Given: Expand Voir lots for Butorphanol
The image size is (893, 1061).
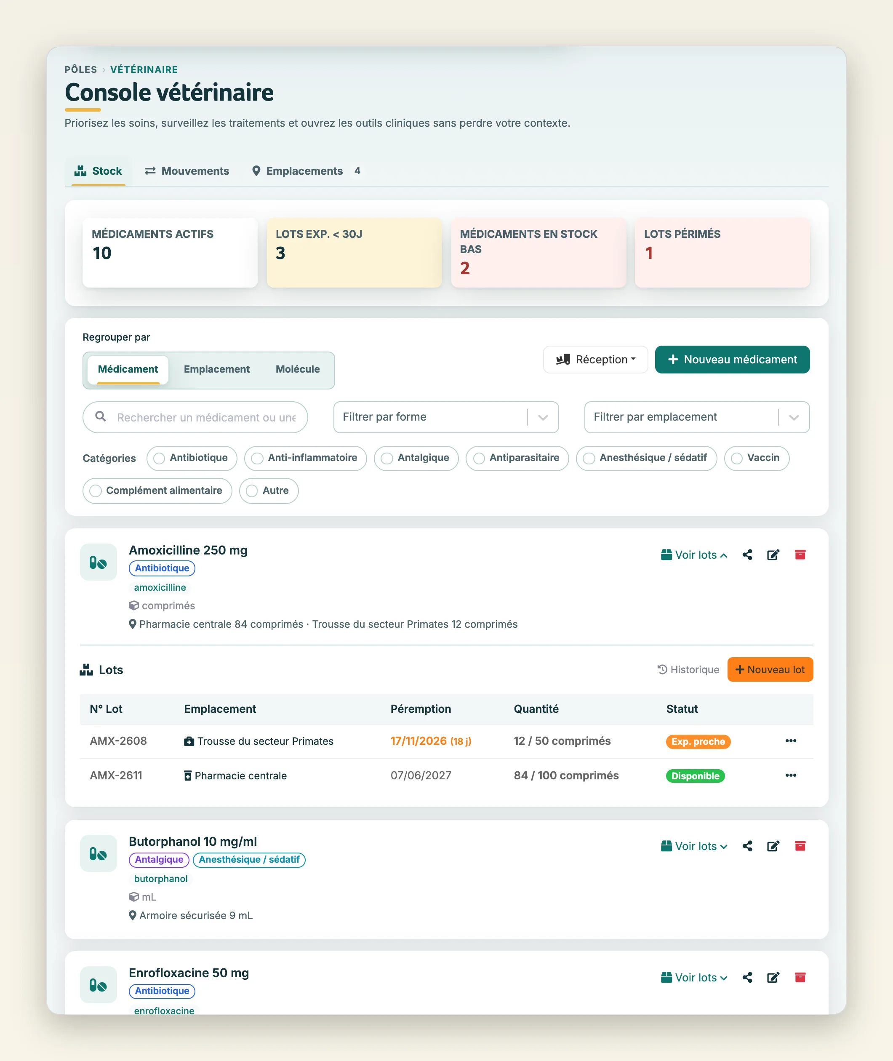Looking at the screenshot, I should pos(694,846).
